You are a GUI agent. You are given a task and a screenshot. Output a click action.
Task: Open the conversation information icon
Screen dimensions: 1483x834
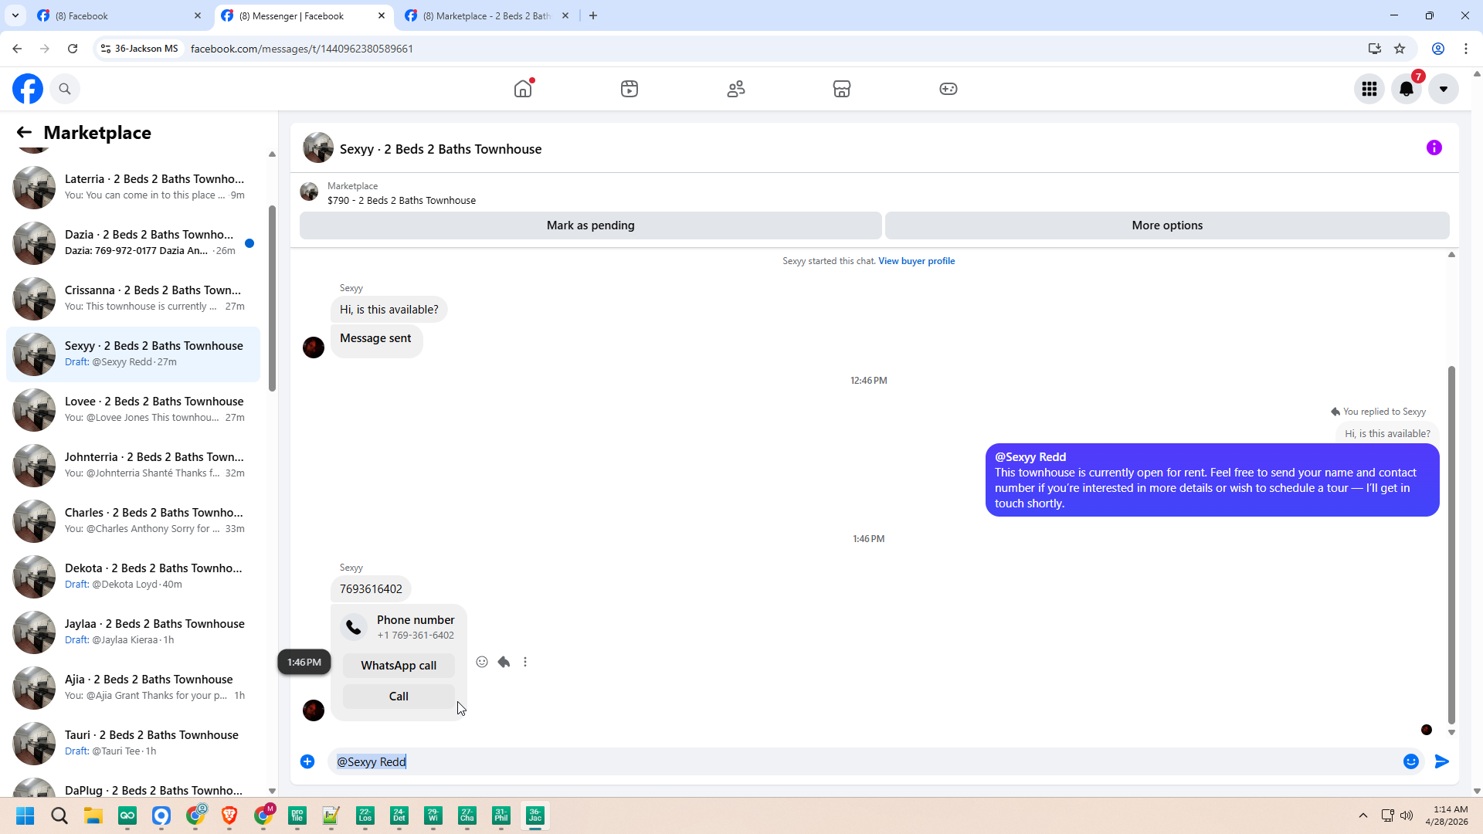pyautogui.click(x=1434, y=147)
